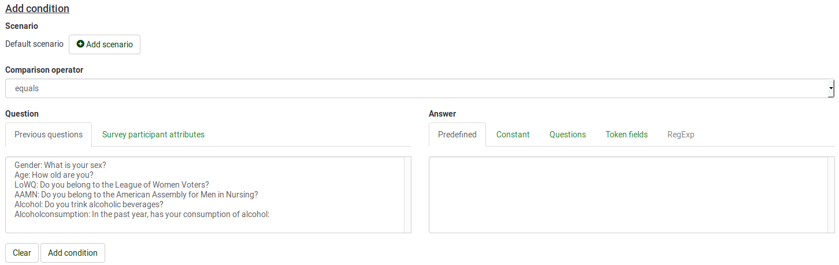Click the Add condition button
The width and height of the screenshot is (839, 265).
(73, 253)
